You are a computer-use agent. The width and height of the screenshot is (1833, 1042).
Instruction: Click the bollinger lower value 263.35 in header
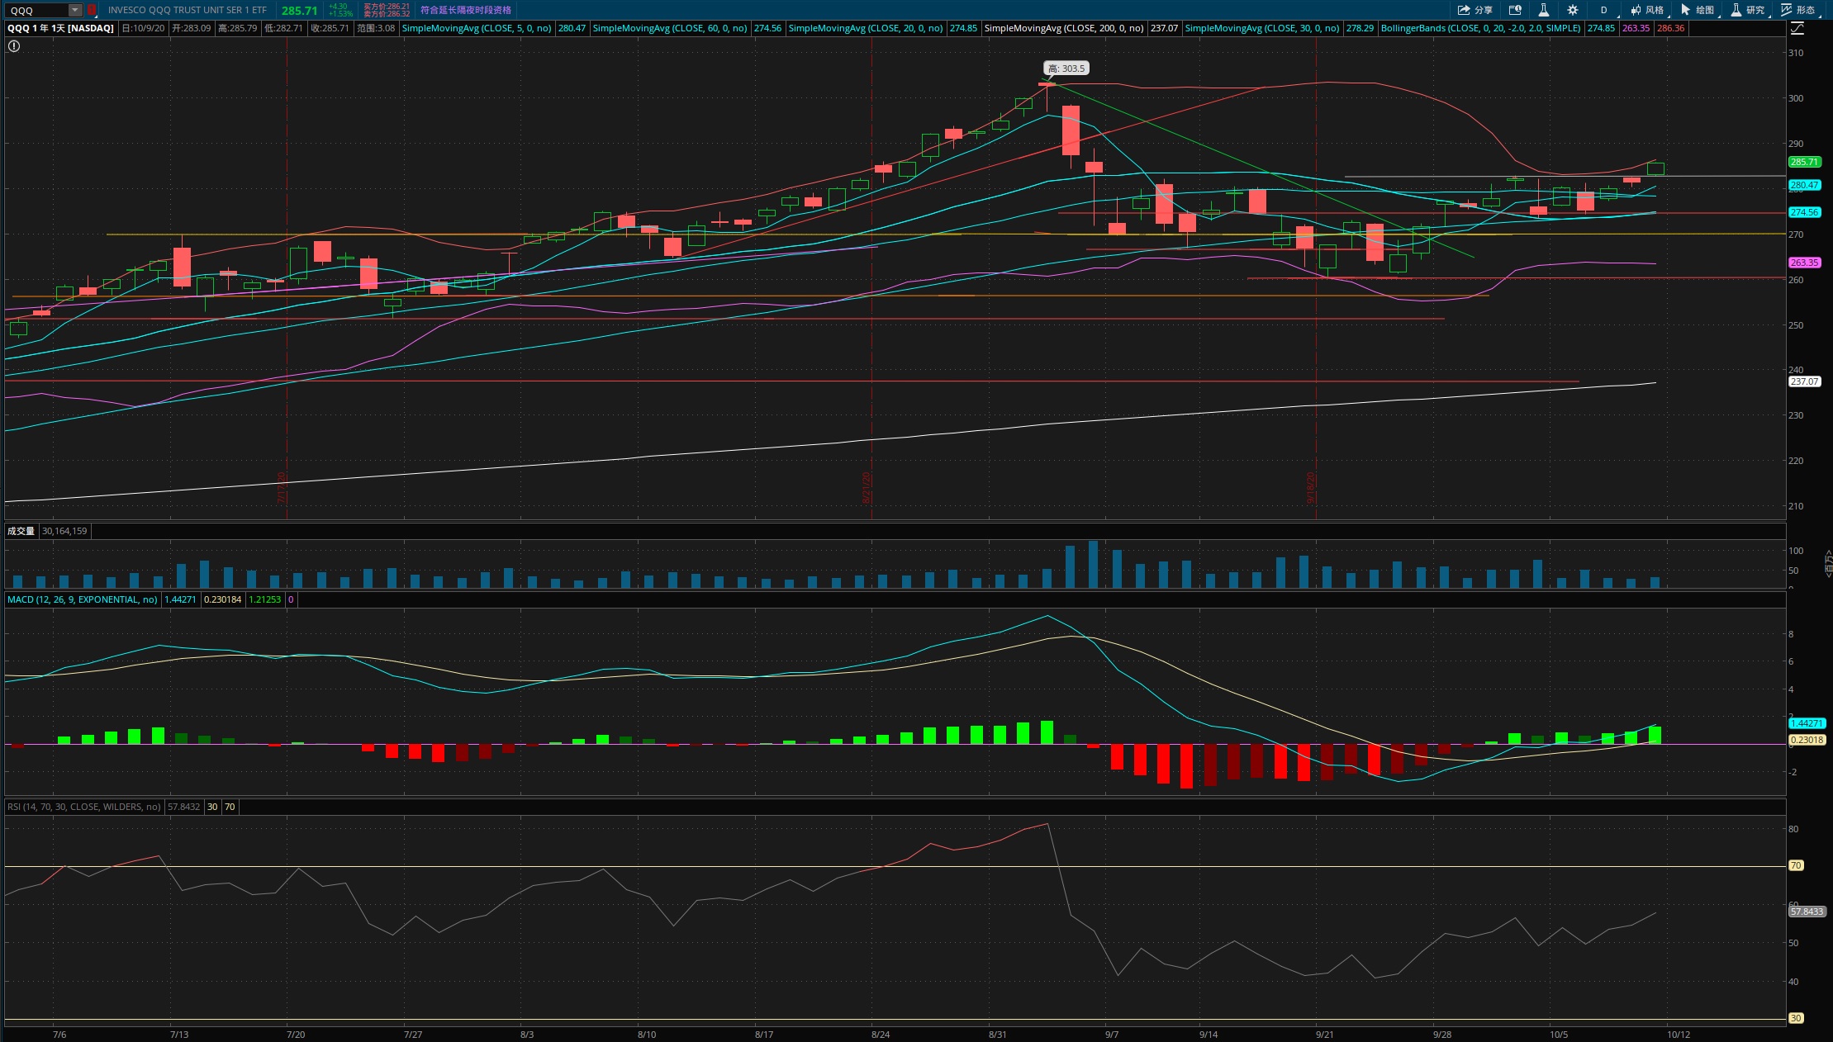coord(1636,28)
